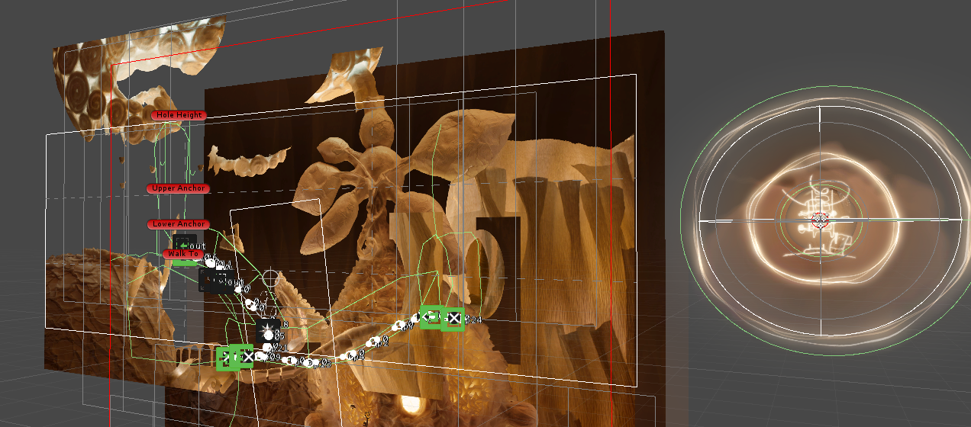Screen dimensions: 971x427
Task: Select the small grey crosshair circle gizmo
Action: [x=271, y=277]
